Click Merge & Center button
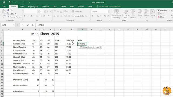This screenshot has height=97, width=173. 80,16
